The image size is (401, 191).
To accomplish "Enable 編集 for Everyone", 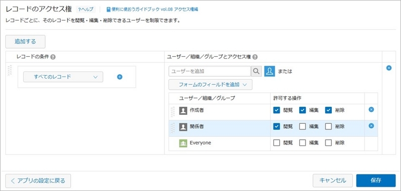I will point(303,143).
